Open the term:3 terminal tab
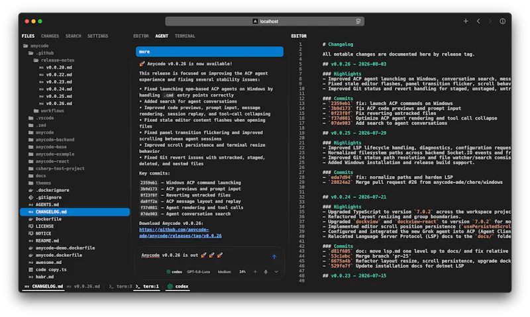Screen dimensions: 530x317 [121, 287]
